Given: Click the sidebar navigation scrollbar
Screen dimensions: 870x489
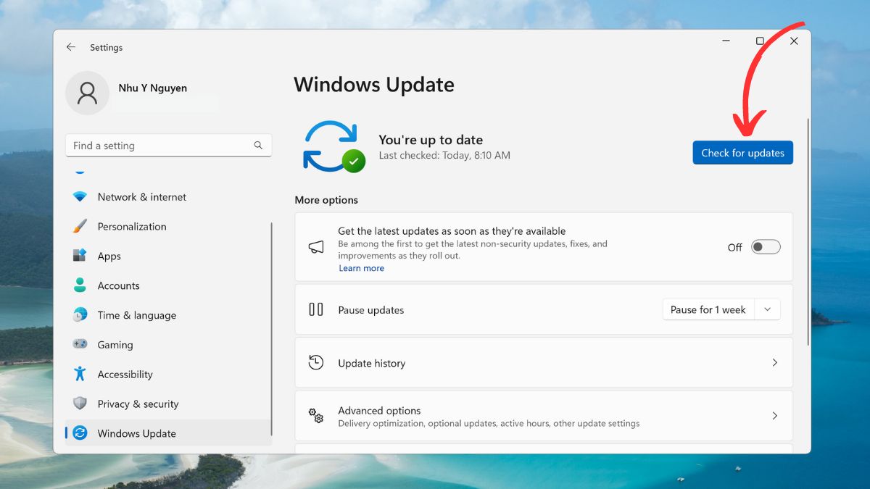Looking at the screenshot, I should 272,330.
